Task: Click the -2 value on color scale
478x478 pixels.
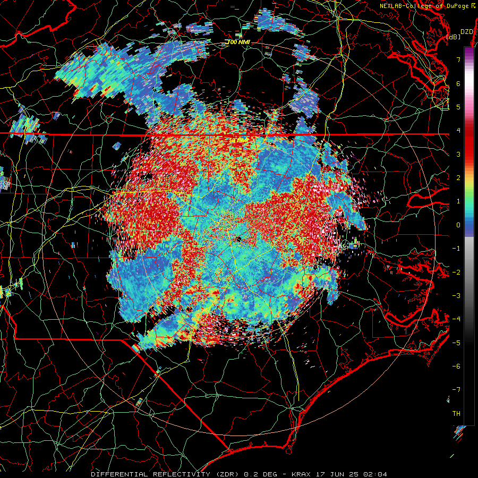Action: click(456, 272)
